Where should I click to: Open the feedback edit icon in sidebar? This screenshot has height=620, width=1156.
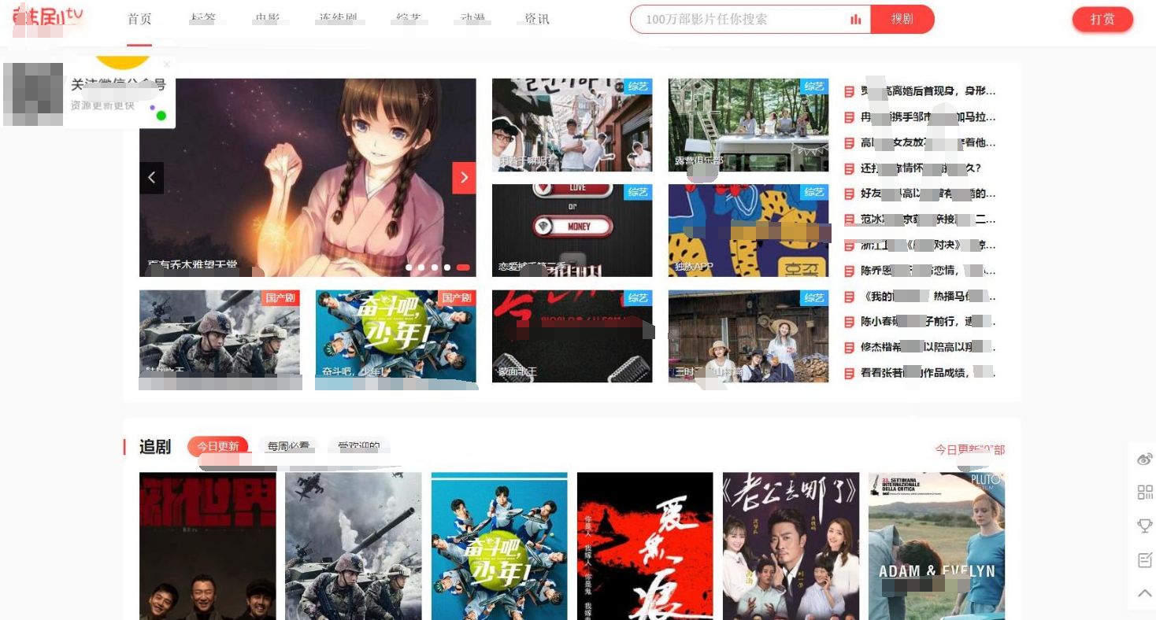tap(1144, 560)
